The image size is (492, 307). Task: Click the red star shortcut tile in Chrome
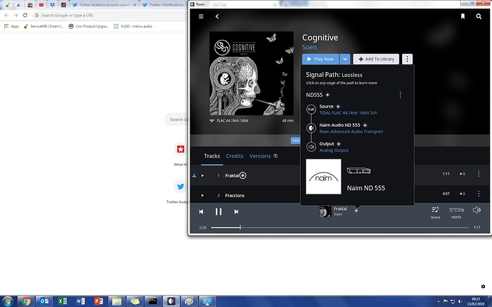click(x=180, y=150)
